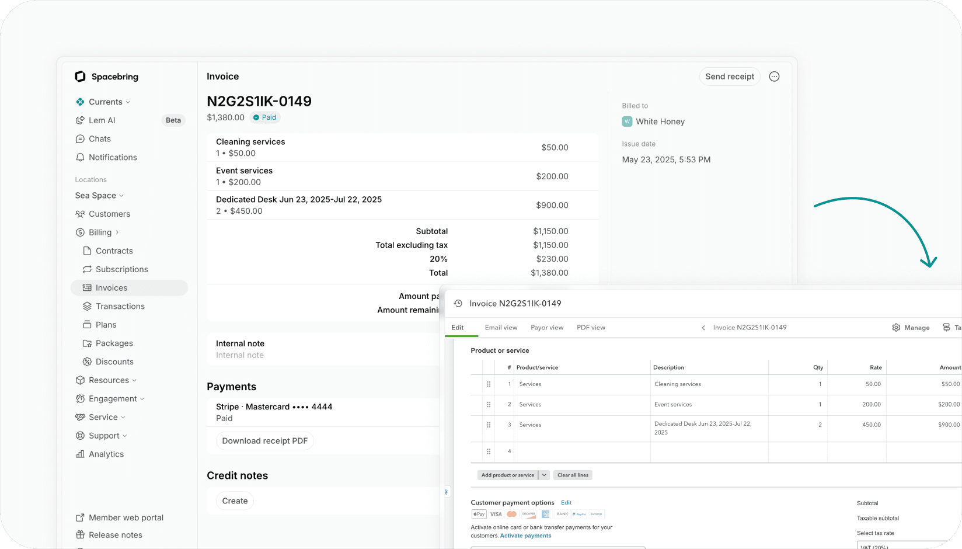Screen dimensions: 962x549
Task: Click the Spacebring logo icon
Action: [80, 77]
